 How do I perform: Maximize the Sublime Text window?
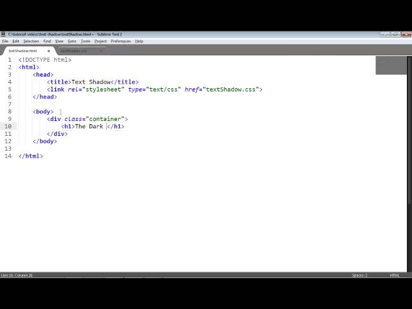point(395,34)
